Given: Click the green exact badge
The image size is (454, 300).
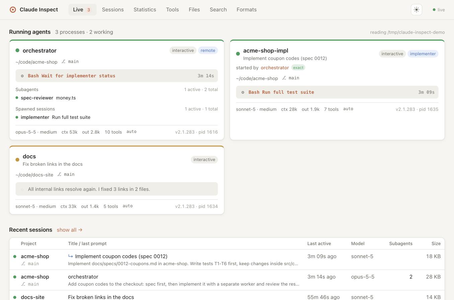Looking at the screenshot, I should tap(298, 68).
